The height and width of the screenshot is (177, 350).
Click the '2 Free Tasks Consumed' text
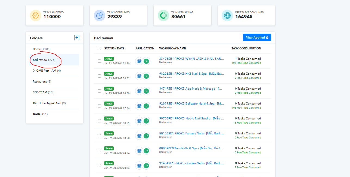point(248,167)
